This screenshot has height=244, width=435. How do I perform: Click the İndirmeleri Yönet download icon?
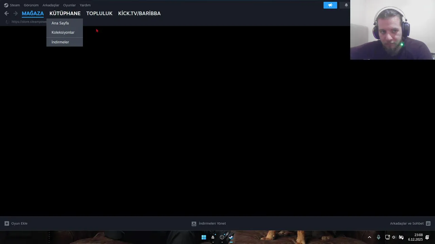coord(194,224)
